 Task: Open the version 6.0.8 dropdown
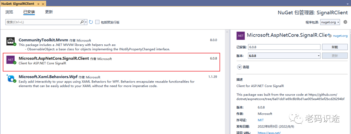point(284,56)
